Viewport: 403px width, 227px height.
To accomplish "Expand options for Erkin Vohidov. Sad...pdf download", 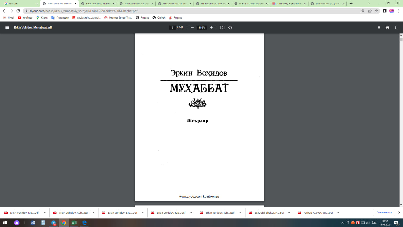I will 142,213.
